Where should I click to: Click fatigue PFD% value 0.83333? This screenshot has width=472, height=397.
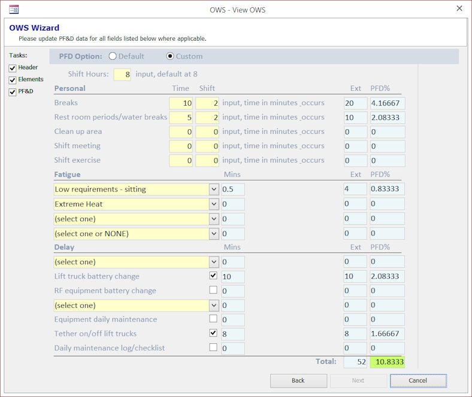[x=387, y=189]
